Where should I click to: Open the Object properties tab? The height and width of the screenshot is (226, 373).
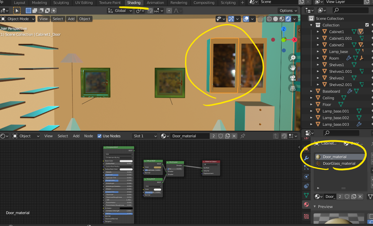(306, 149)
